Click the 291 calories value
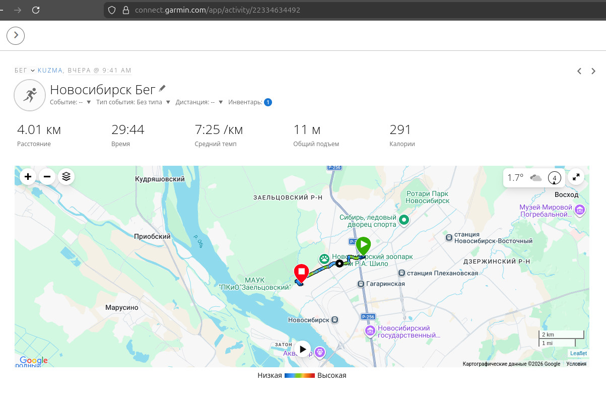Image resolution: width=606 pixels, height=400 pixels. 400,130
